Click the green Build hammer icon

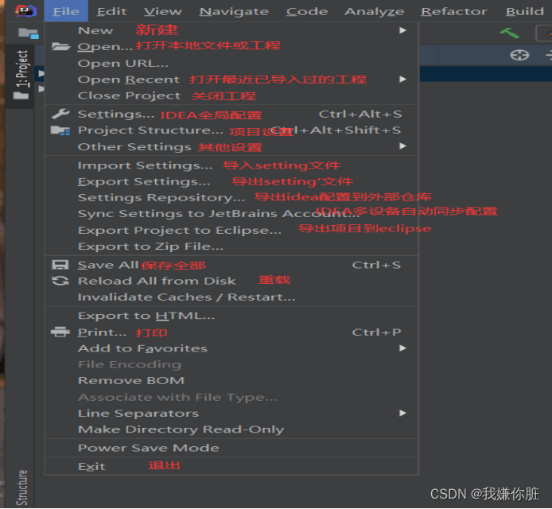(x=509, y=33)
